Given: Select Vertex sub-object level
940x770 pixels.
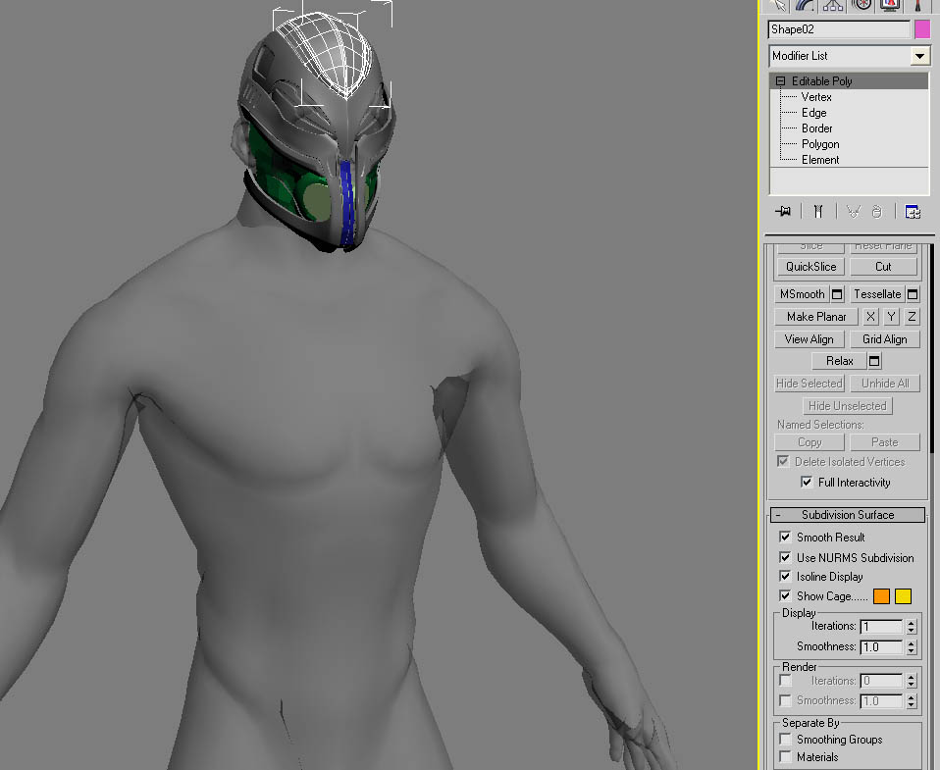Looking at the screenshot, I should (816, 97).
